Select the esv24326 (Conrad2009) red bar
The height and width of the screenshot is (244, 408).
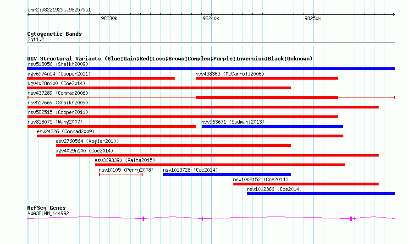190,136
